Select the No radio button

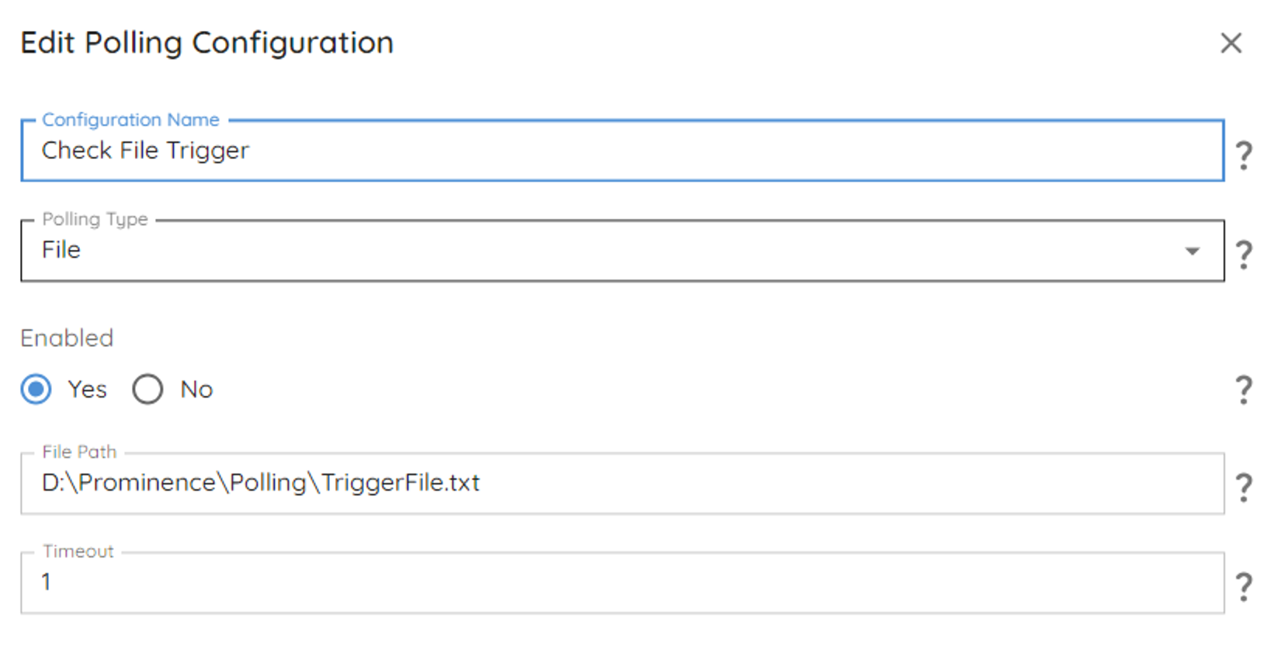click(x=148, y=389)
